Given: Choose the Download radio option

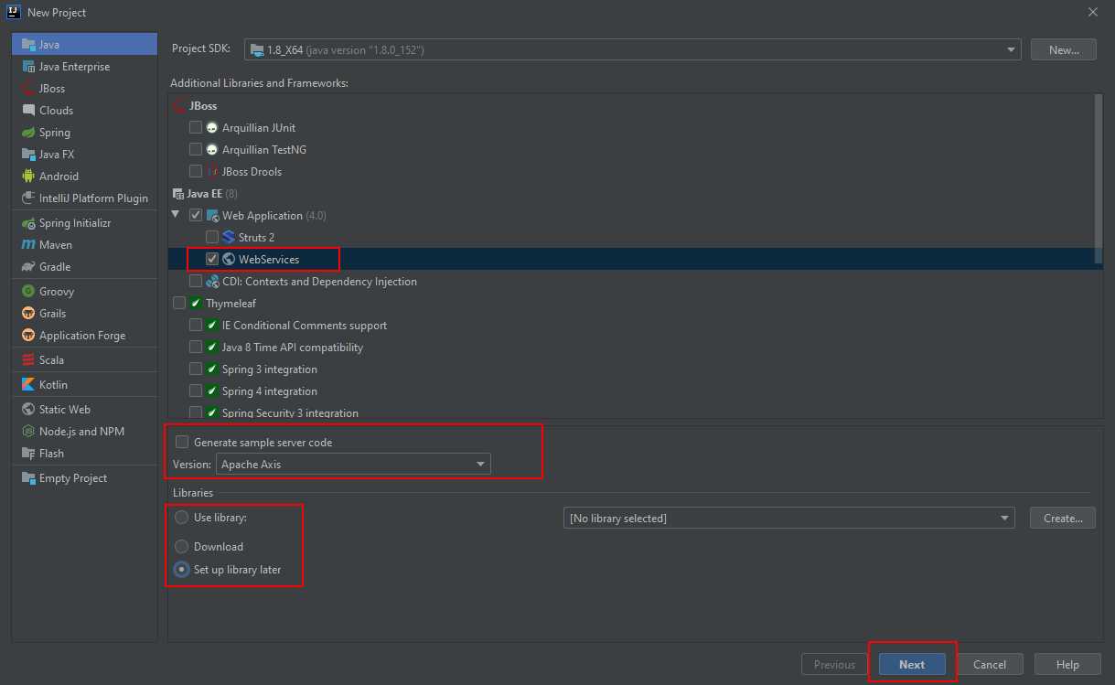Looking at the screenshot, I should 181,546.
